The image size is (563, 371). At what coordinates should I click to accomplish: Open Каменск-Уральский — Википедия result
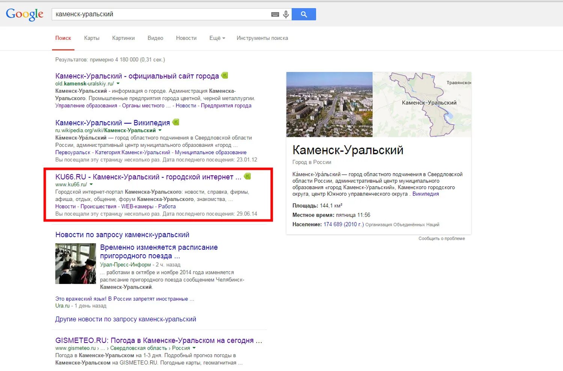point(113,123)
